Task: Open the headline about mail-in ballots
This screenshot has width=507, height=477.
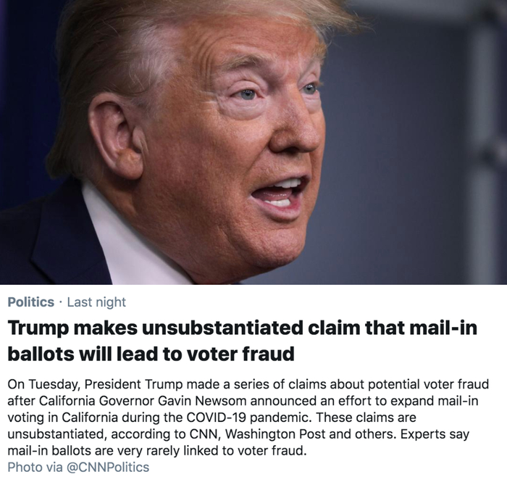Action: click(243, 341)
